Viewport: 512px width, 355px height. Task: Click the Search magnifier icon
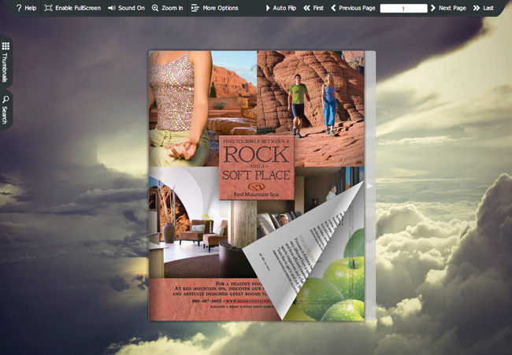(x=6, y=99)
